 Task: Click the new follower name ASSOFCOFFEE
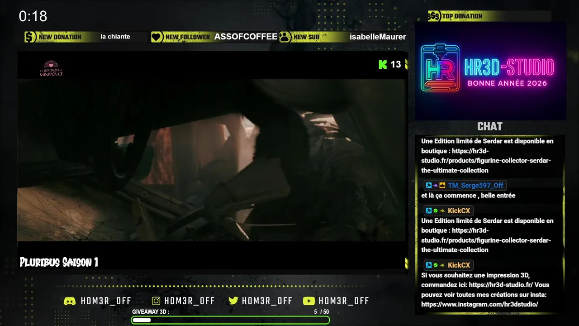[246, 37]
